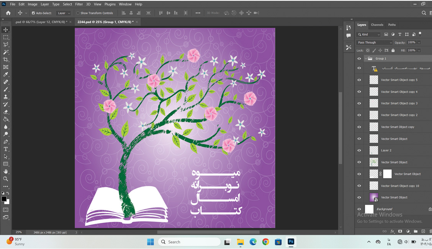Screen dimensions: 432x249
Task: Show hidden icons in system tray
Action: pos(369,242)
